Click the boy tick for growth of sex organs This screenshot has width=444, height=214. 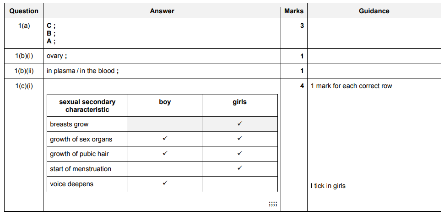(x=165, y=139)
